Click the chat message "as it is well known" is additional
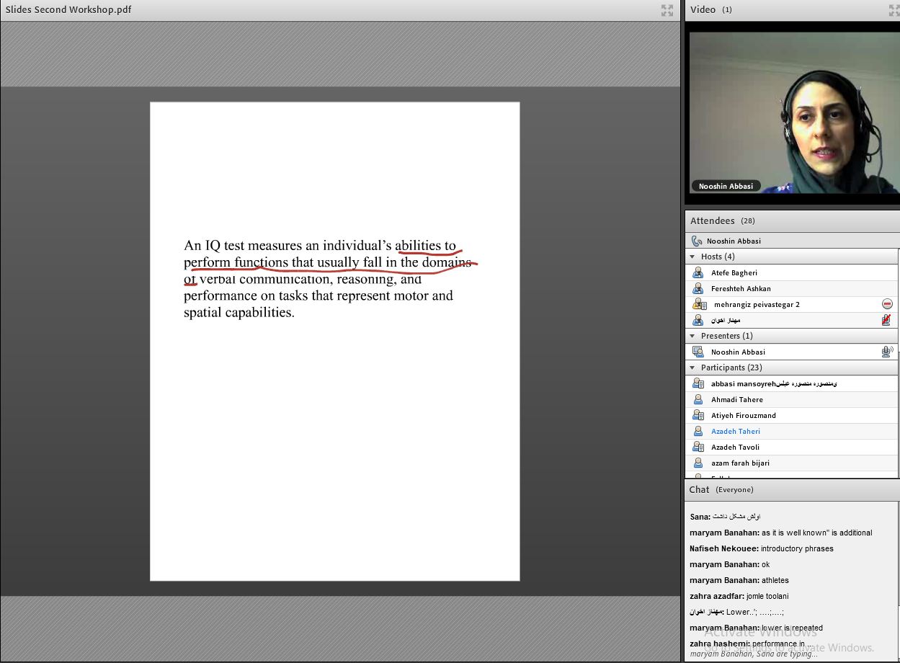Viewport: 900px width, 663px height. tap(781, 533)
